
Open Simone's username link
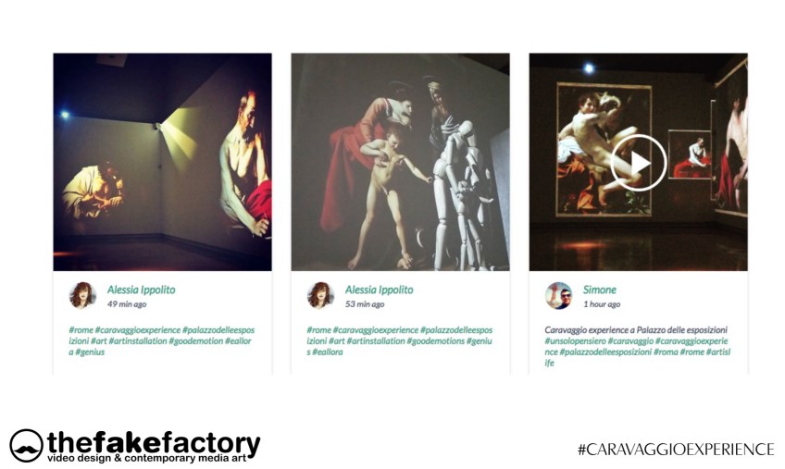point(599,290)
